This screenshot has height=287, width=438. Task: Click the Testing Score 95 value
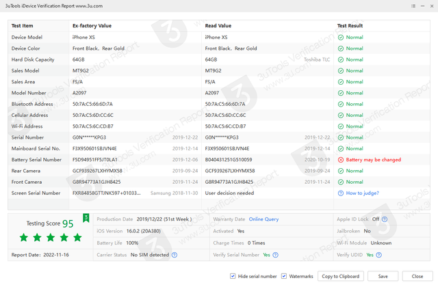pyautogui.click(x=68, y=223)
